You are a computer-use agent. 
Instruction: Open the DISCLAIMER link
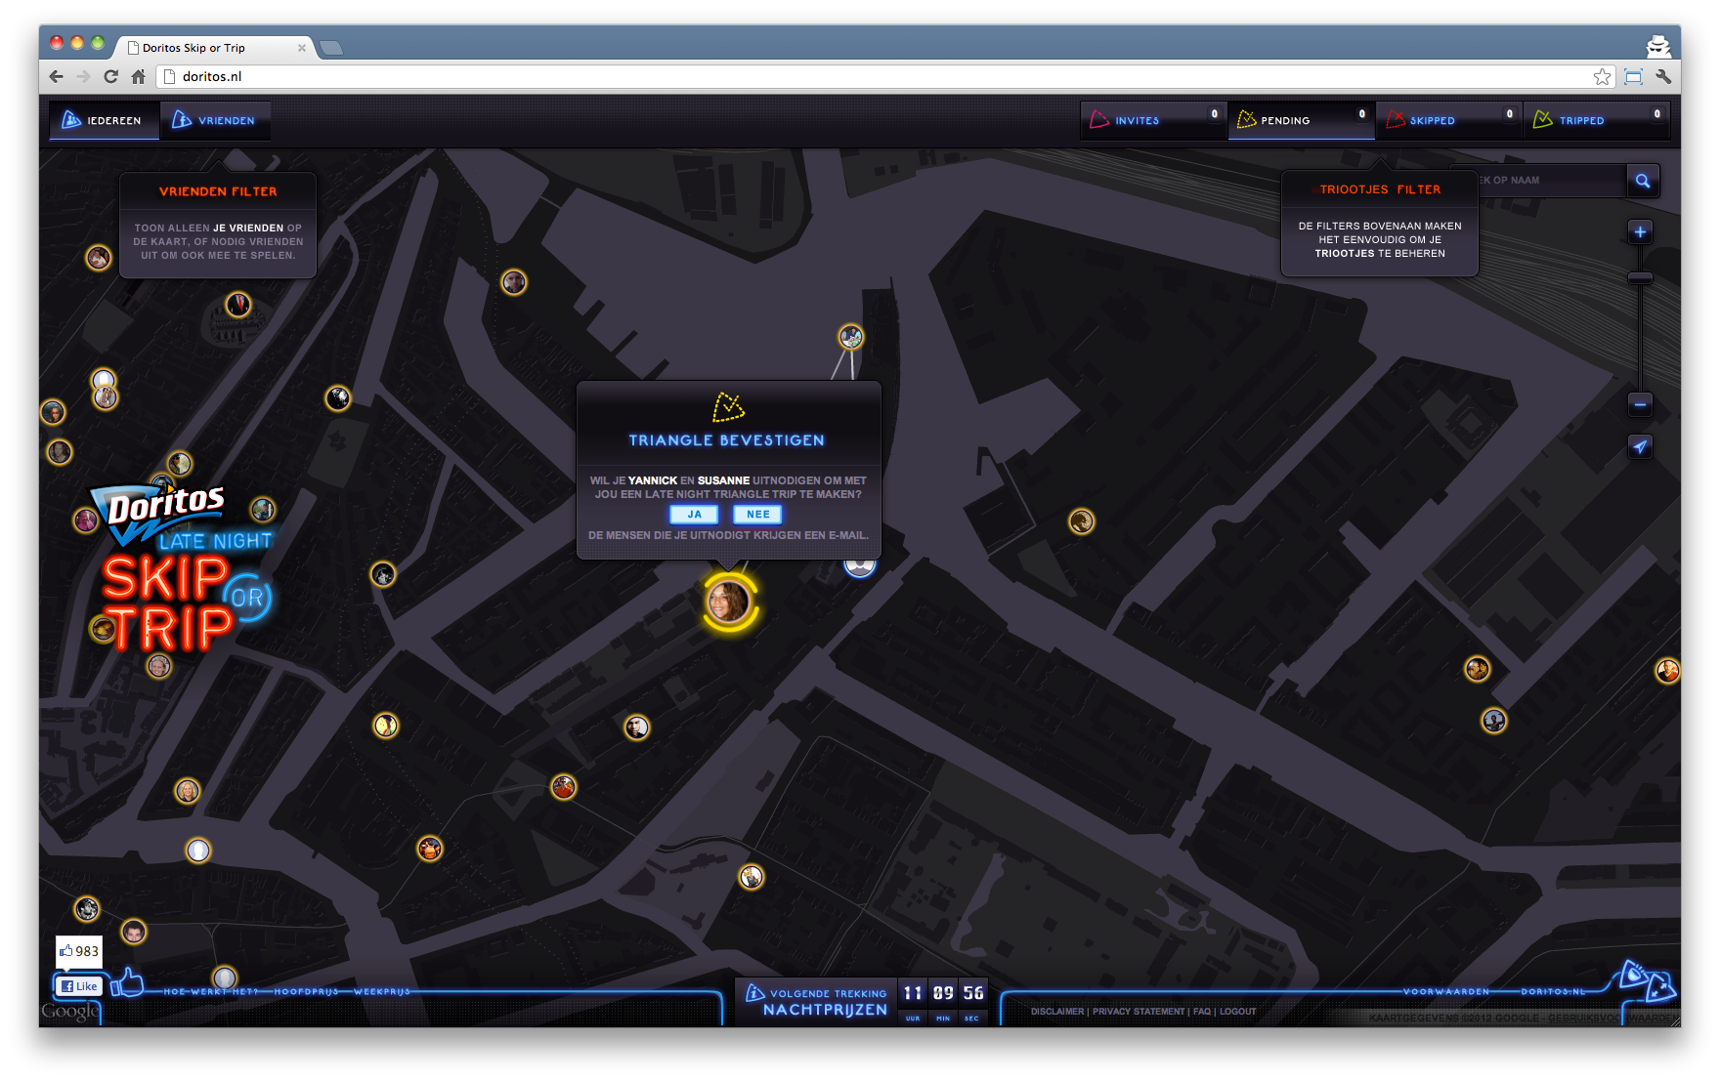pos(1057,1012)
